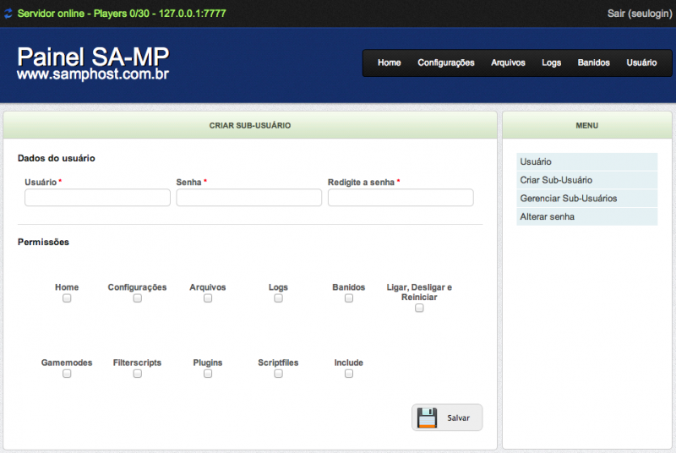This screenshot has width=676, height=453.
Task: Open the Home navigation menu
Action: (x=390, y=63)
